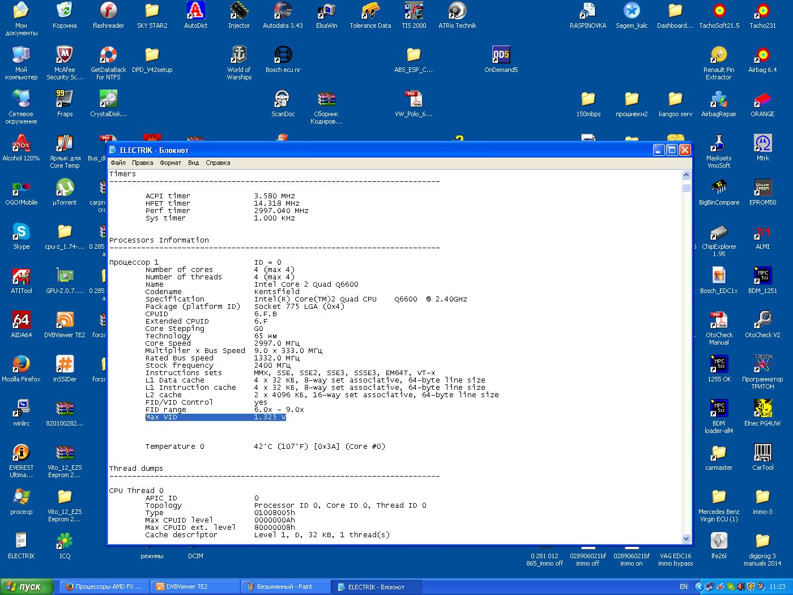
Task: Select the CarTool desktop icon
Action: pyautogui.click(x=762, y=457)
